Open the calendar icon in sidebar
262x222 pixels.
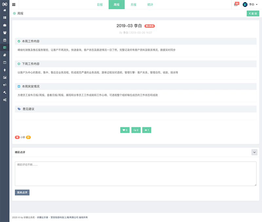point(5,40)
